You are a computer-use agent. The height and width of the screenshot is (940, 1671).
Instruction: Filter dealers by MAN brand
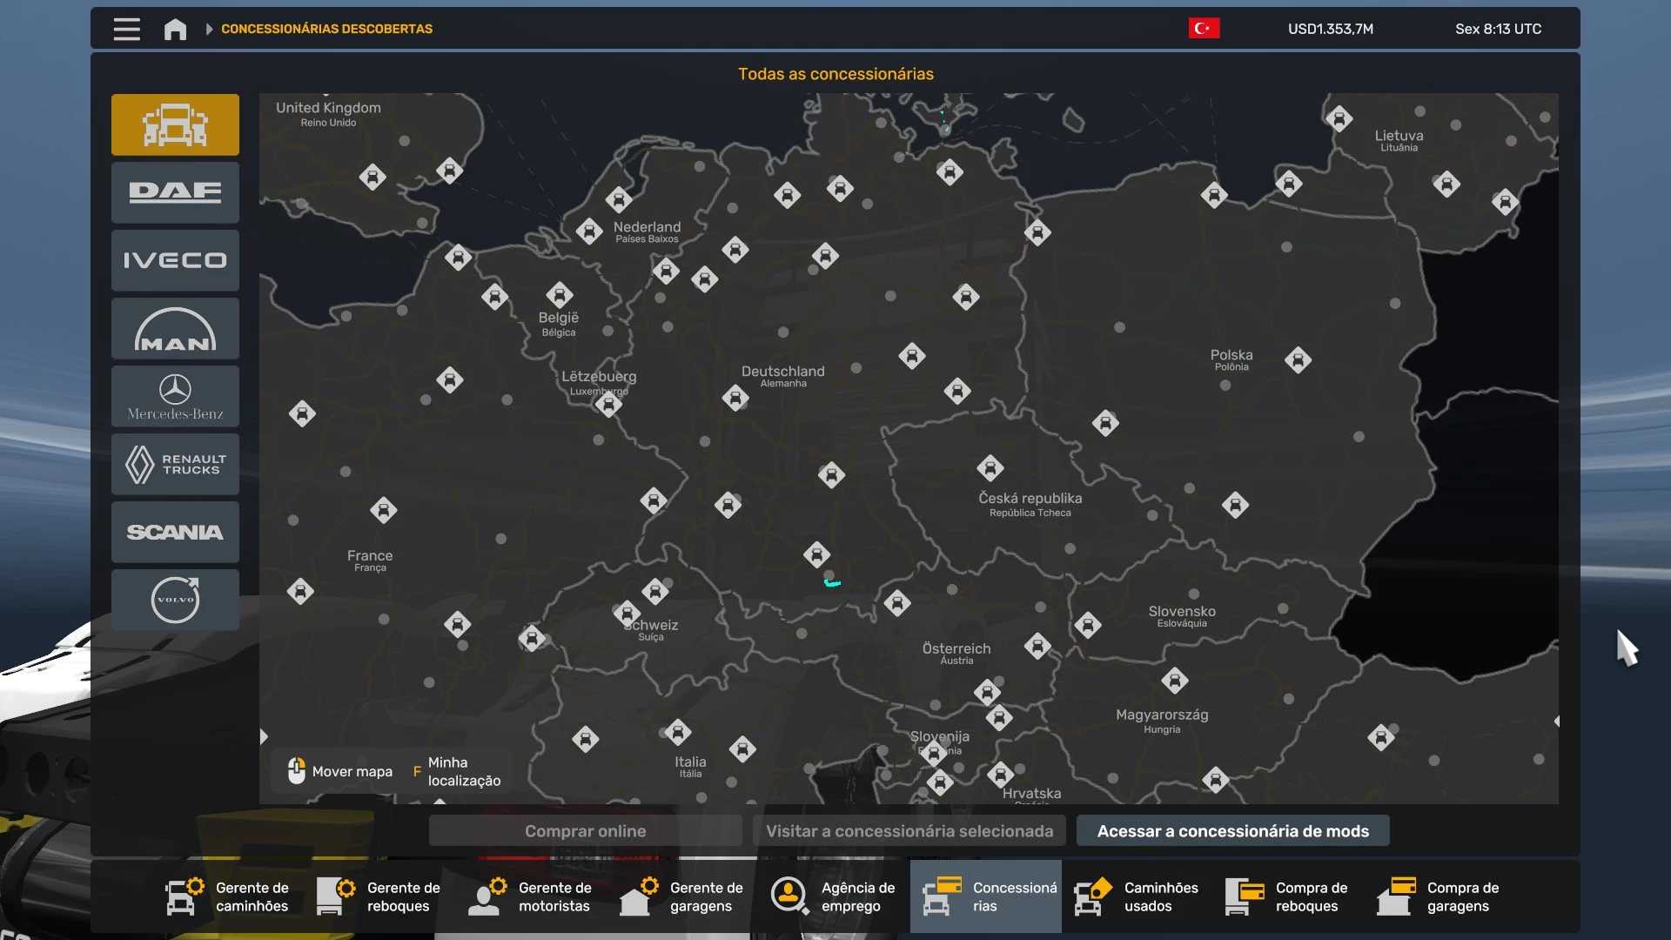click(x=175, y=328)
